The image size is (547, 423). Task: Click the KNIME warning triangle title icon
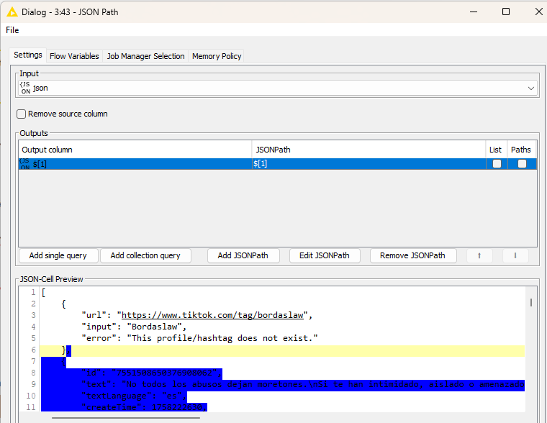coord(12,12)
